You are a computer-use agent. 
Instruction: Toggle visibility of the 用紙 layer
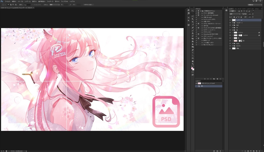pos(230,49)
